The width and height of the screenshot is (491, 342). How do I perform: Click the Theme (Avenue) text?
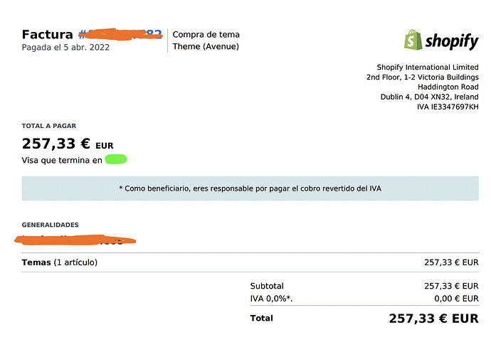[x=206, y=46]
